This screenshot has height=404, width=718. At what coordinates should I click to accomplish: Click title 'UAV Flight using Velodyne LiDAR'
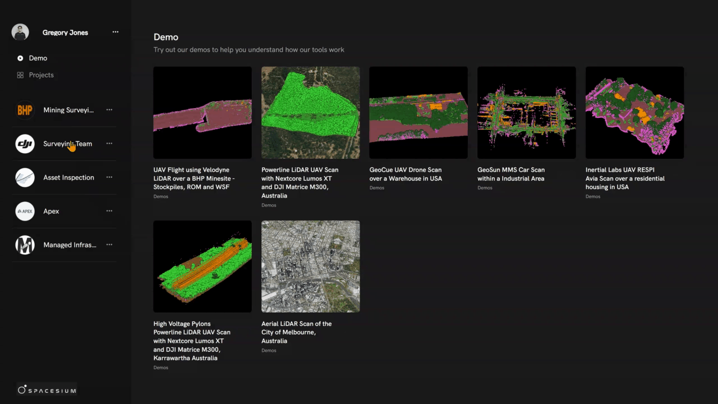(194, 178)
